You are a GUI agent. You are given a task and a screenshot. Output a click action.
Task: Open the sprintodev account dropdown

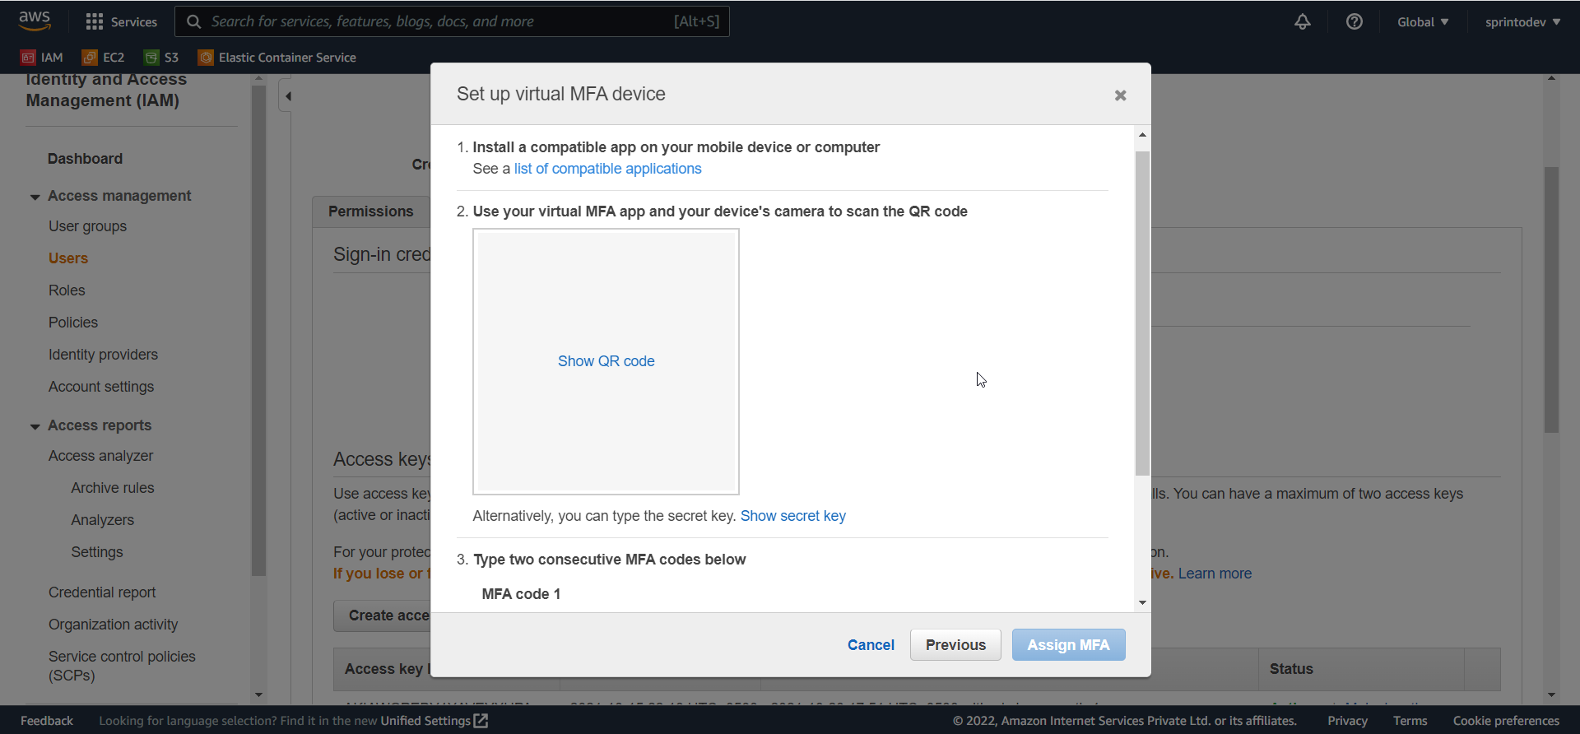tap(1522, 22)
